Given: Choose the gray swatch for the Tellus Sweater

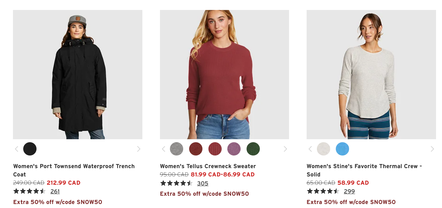Looking at the screenshot, I should (x=177, y=149).
